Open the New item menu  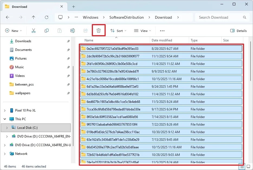pyautogui.click(x=14, y=31)
